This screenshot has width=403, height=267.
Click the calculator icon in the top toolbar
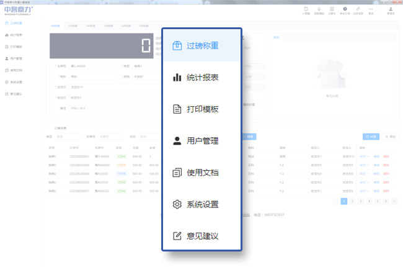[x=306, y=9]
